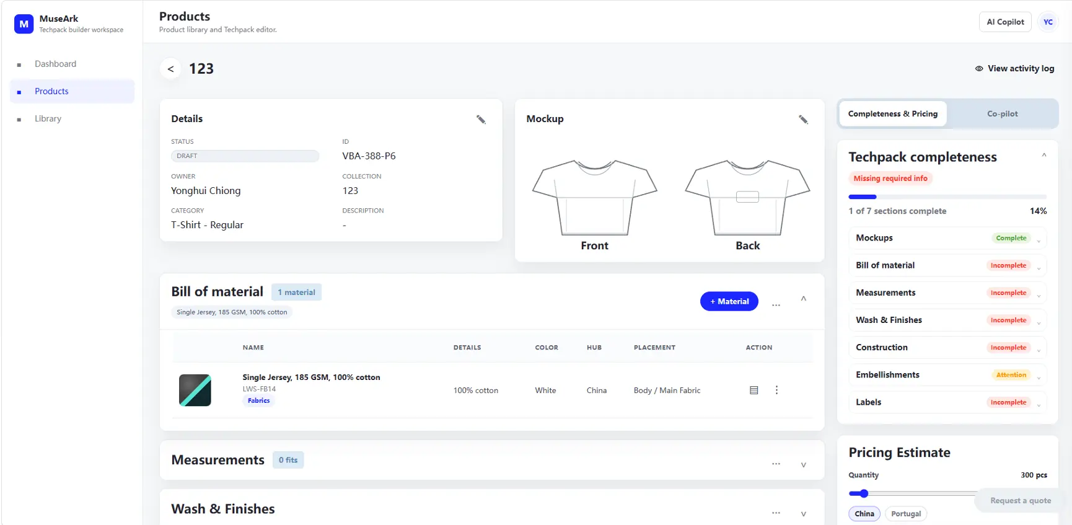
Task: Expand the Bill of material completeness row
Action: 1039,268
